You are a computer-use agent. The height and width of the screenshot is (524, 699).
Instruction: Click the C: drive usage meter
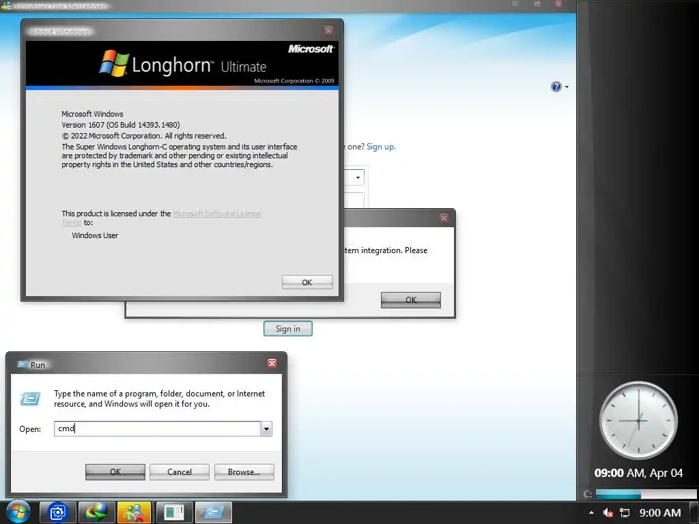(645, 494)
